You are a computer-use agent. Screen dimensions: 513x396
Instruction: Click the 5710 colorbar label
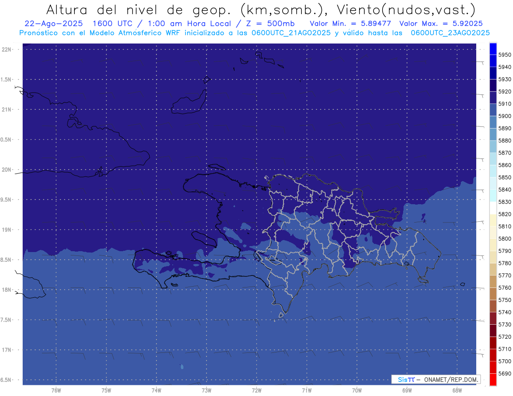click(x=505, y=349)
